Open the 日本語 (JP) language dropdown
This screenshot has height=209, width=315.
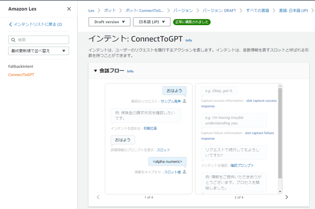151,22
